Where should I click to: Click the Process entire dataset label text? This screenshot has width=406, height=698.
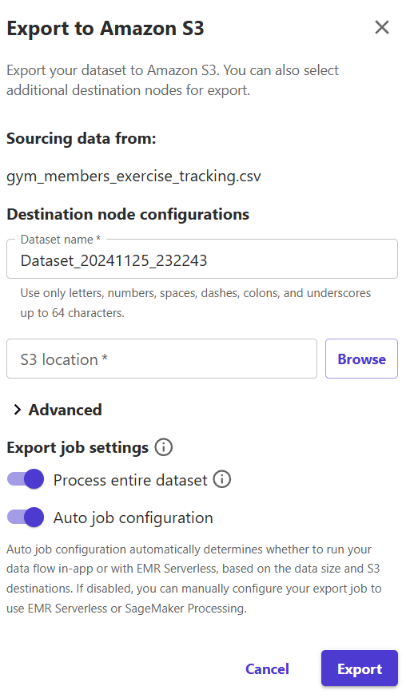[x=130, y=480]
